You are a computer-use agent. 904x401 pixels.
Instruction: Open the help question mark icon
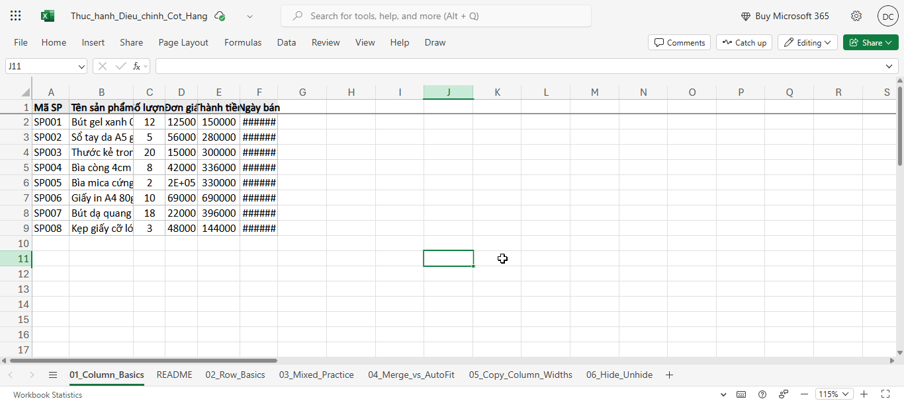pos(762,394)
